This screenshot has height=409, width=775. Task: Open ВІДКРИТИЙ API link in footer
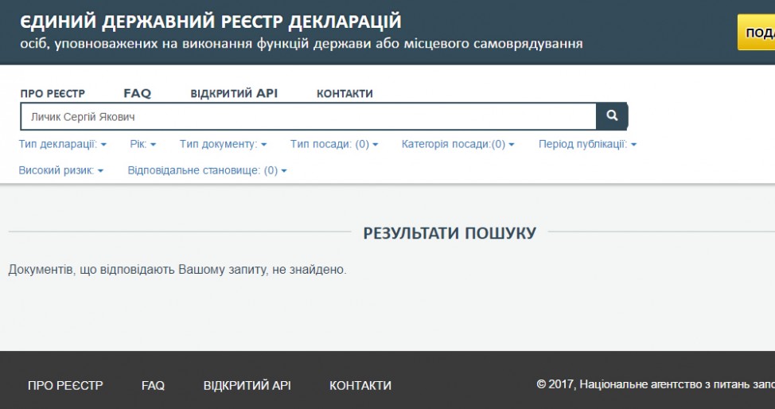click(247, 385)
